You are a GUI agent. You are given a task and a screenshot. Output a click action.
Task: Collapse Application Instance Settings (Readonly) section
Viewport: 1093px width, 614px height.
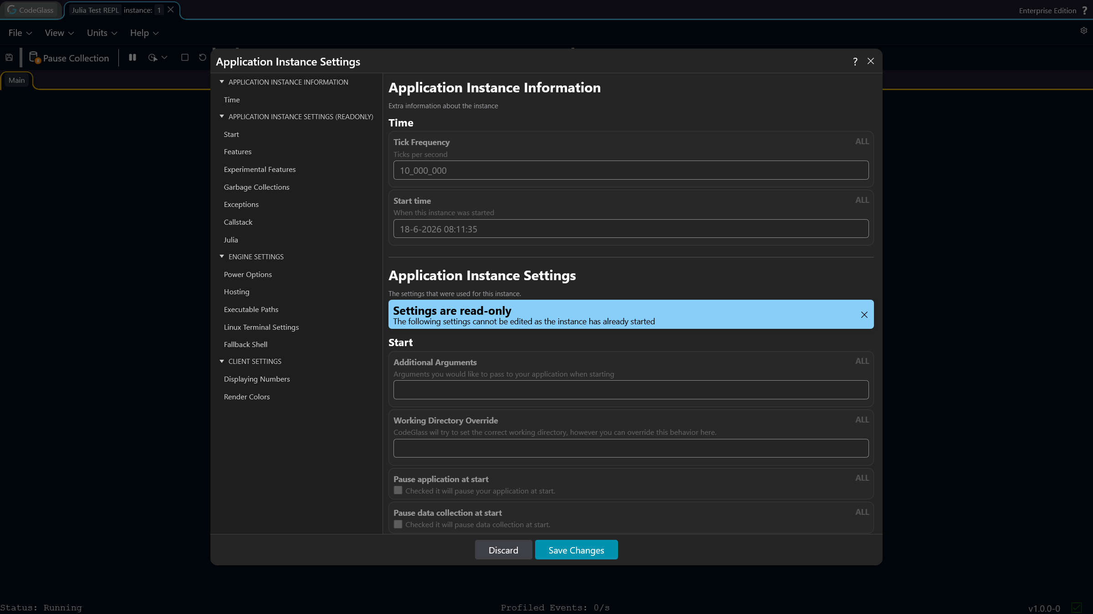pos(222,116)
